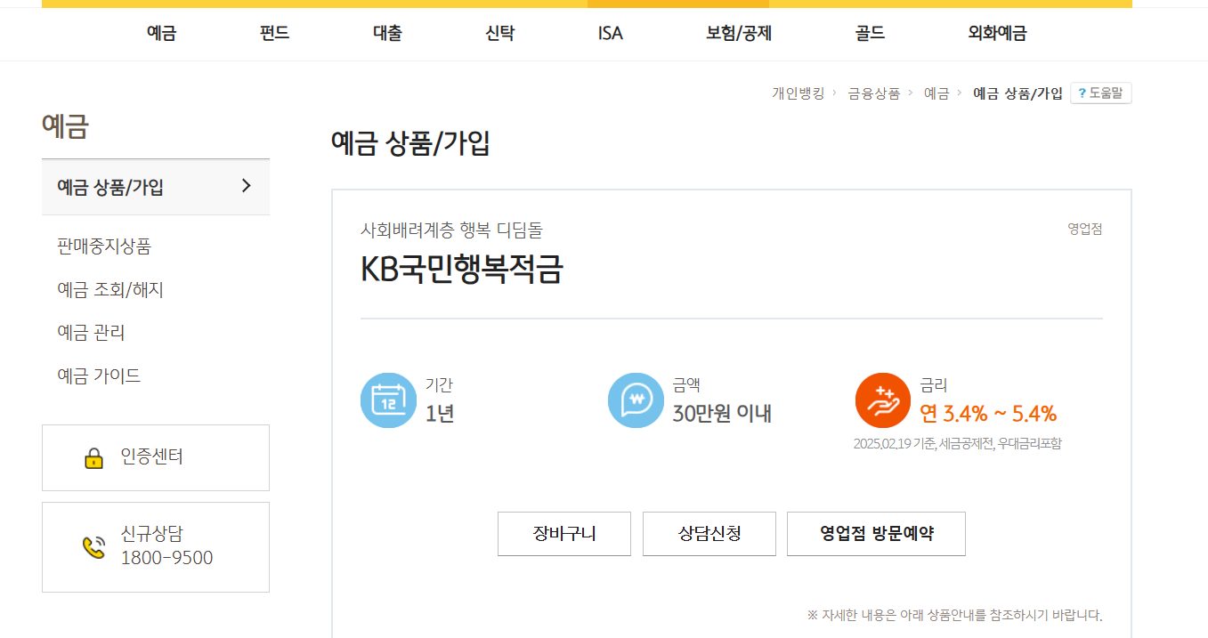Open the 도움말 help button
The height and width of the screenshot is (638, 1208).
coord(1100,93)
